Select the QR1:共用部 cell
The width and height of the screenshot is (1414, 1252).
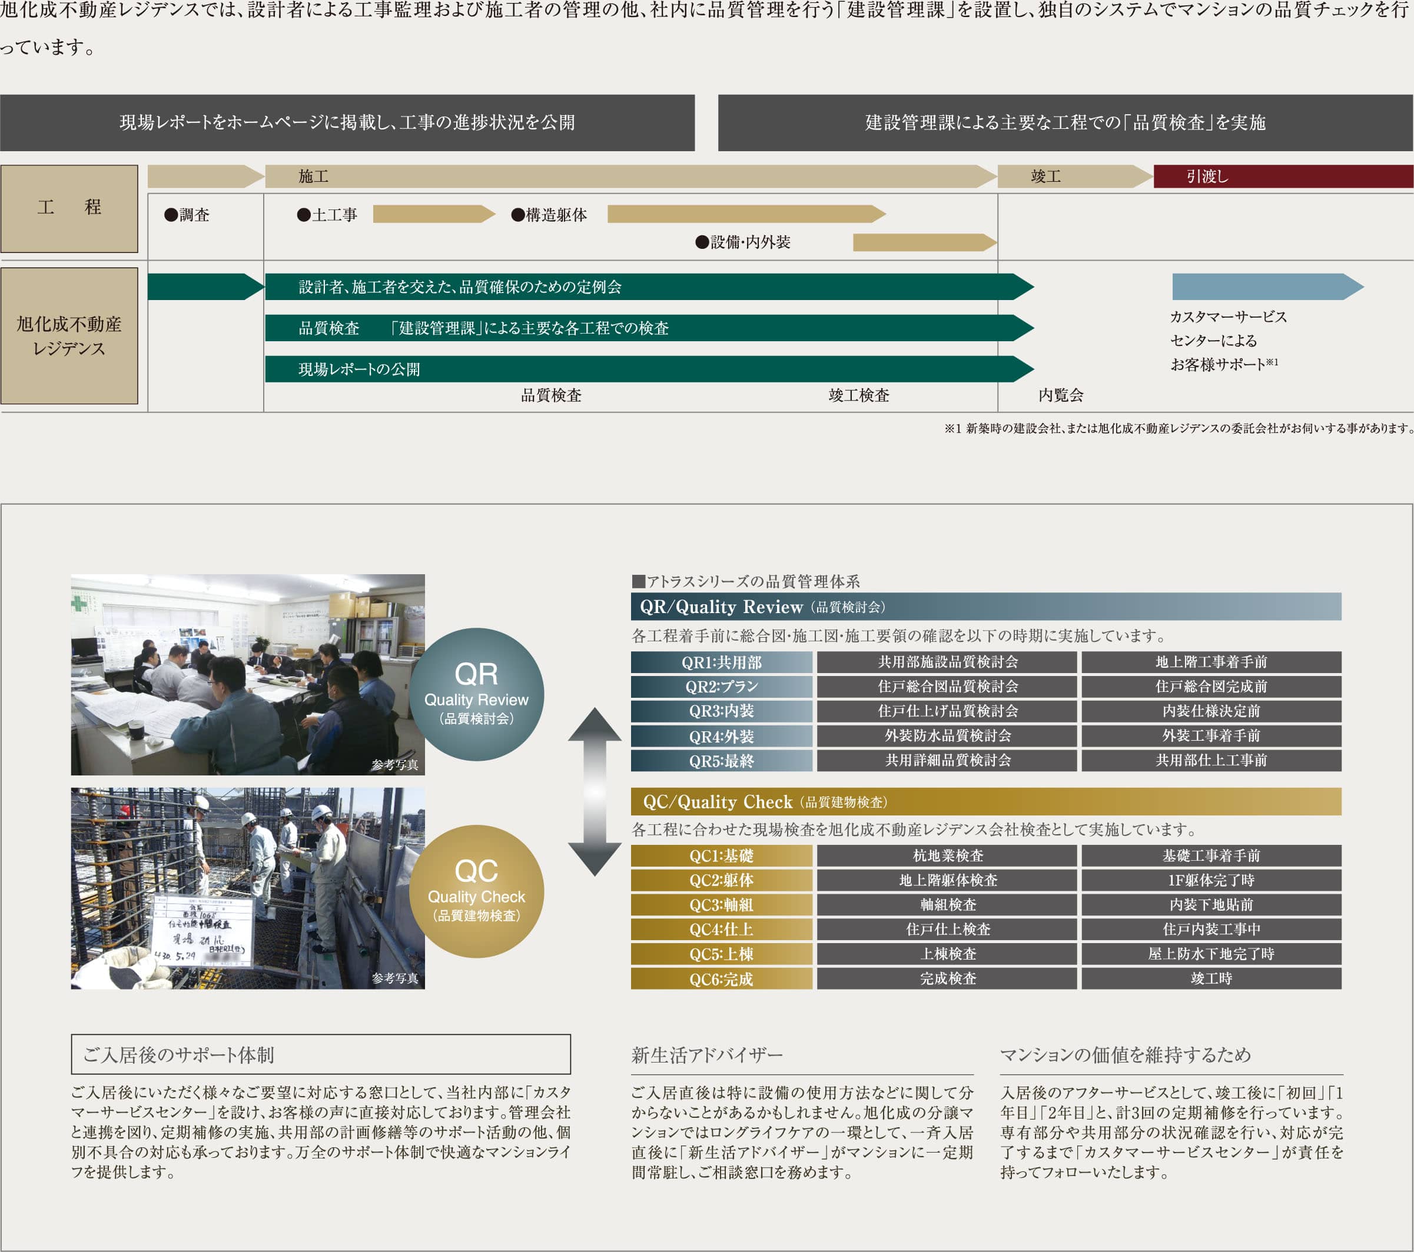tap(722, 662)
